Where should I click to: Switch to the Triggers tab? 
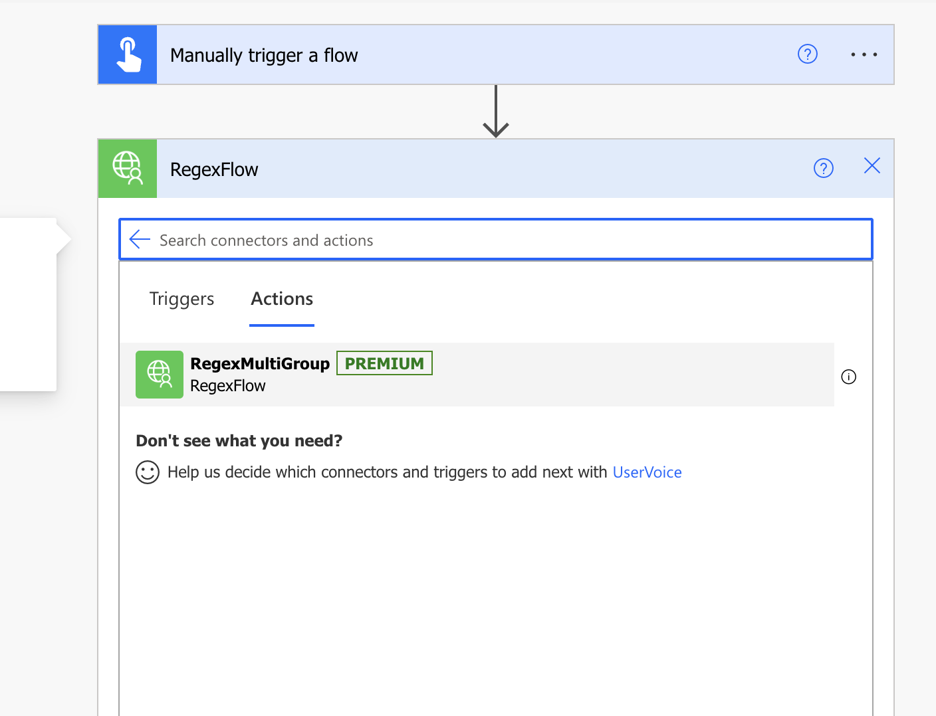[181, 299]
